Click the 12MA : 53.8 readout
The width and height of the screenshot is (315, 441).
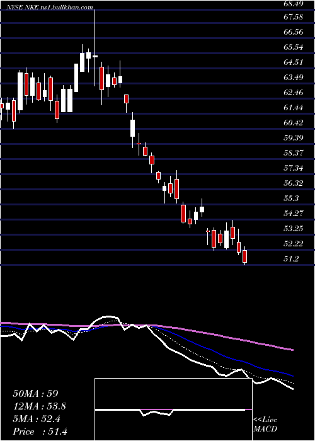(41, 406)
